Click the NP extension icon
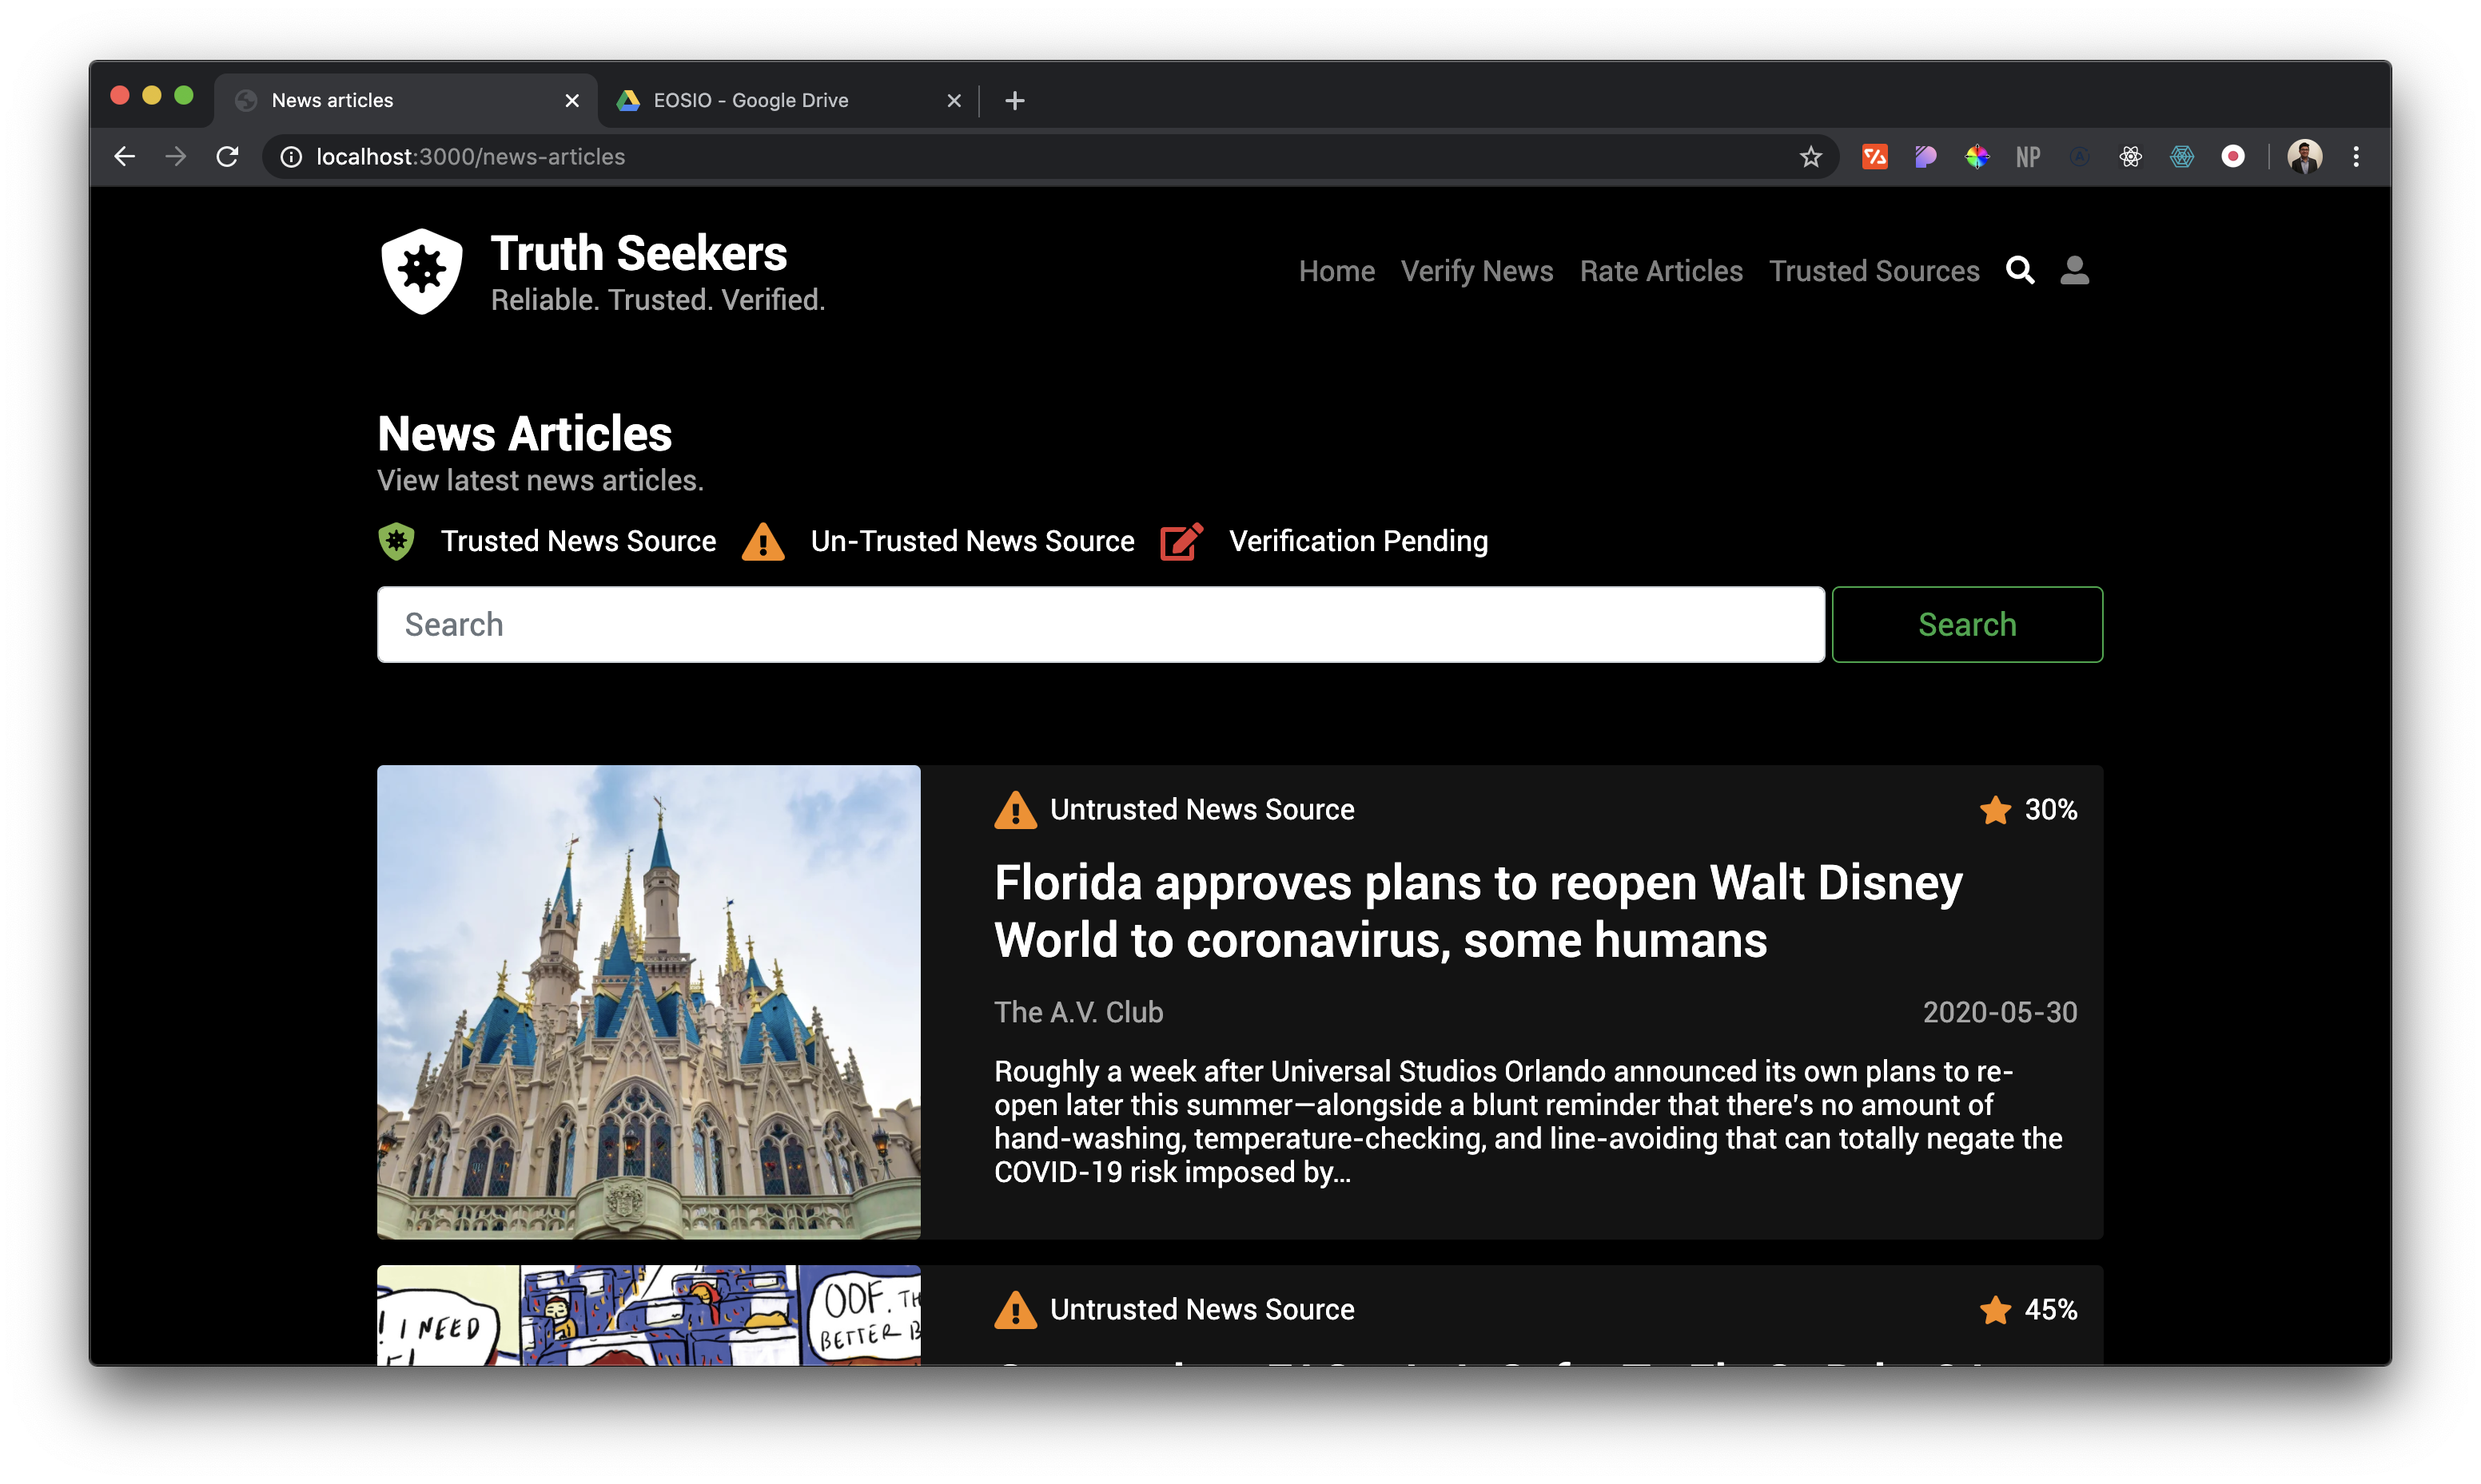2481x1484 pixels. 2028,157
